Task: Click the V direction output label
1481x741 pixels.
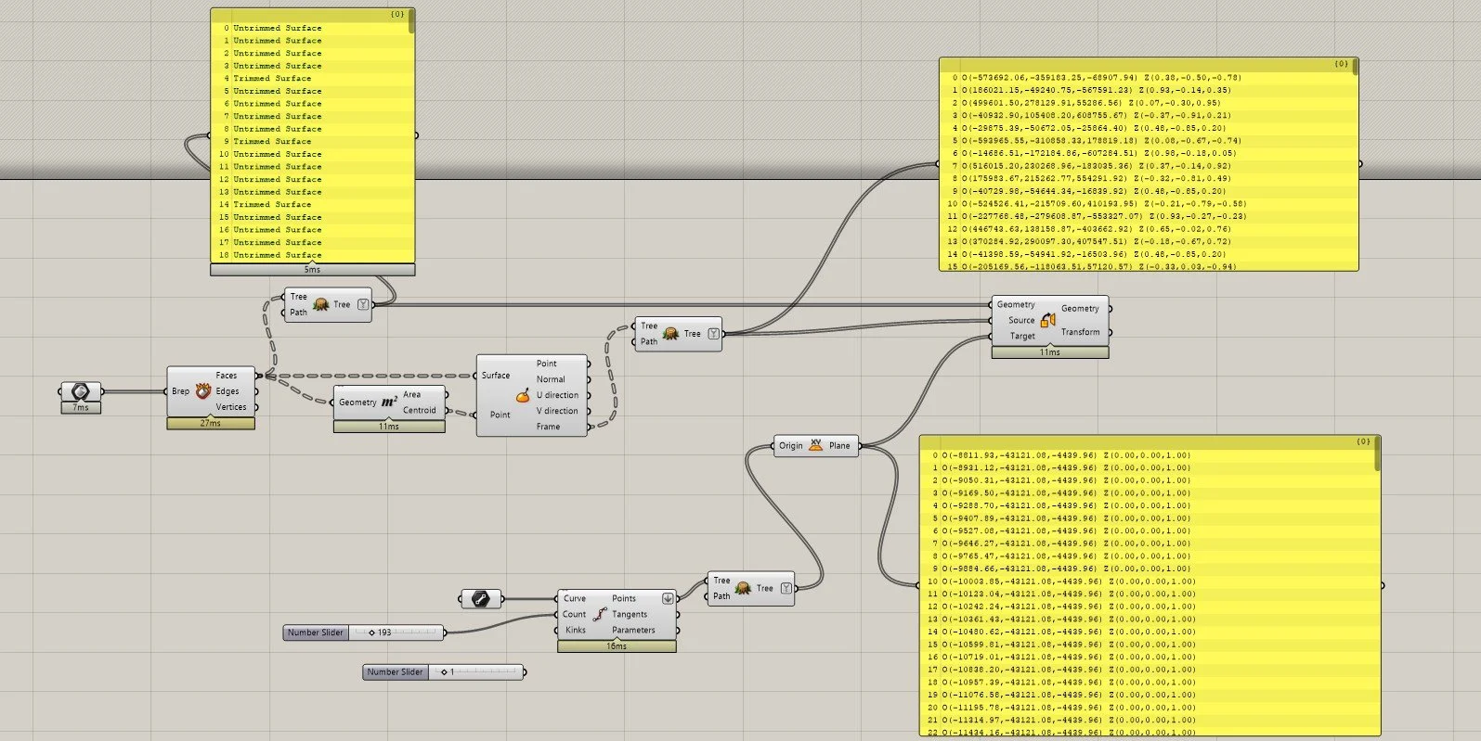Action: [557, 411]
